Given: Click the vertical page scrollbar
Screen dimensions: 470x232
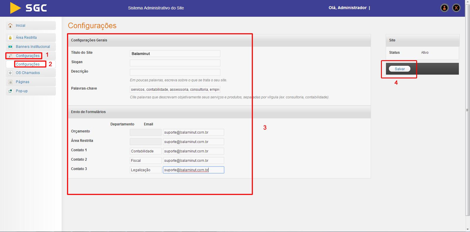Looking at the screenshot, I should tap(467, 110).
